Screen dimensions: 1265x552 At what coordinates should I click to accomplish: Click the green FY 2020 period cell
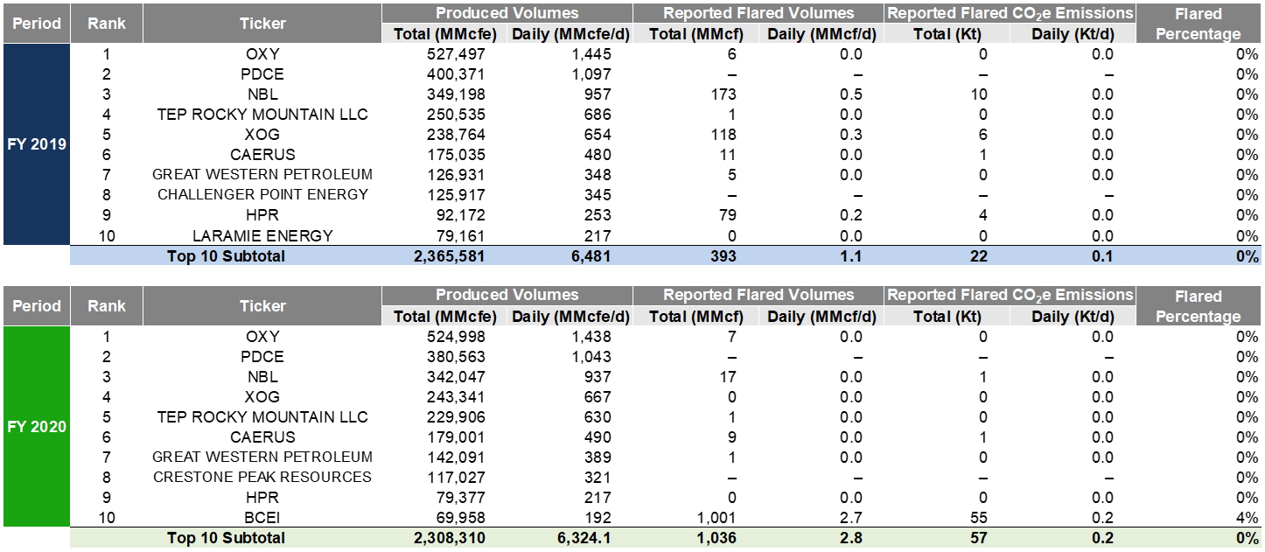[37, 427]
